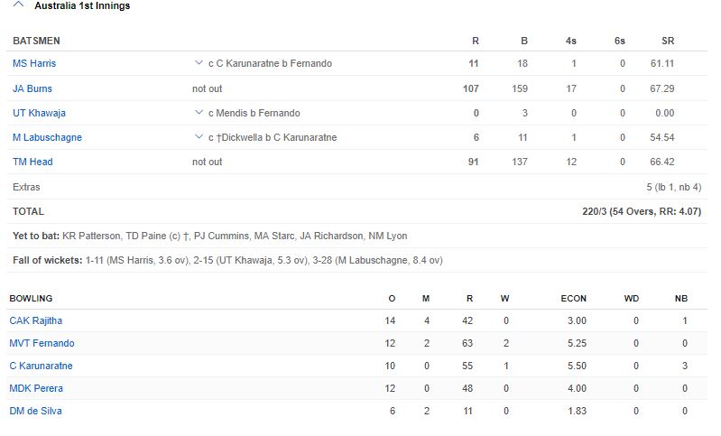Open C Karunaratne bowler profile
Screen dimensions: 721x436
[42, 366]
